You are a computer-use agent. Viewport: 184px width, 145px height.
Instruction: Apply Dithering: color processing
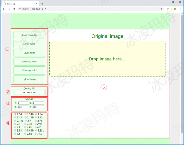(29, 70)
